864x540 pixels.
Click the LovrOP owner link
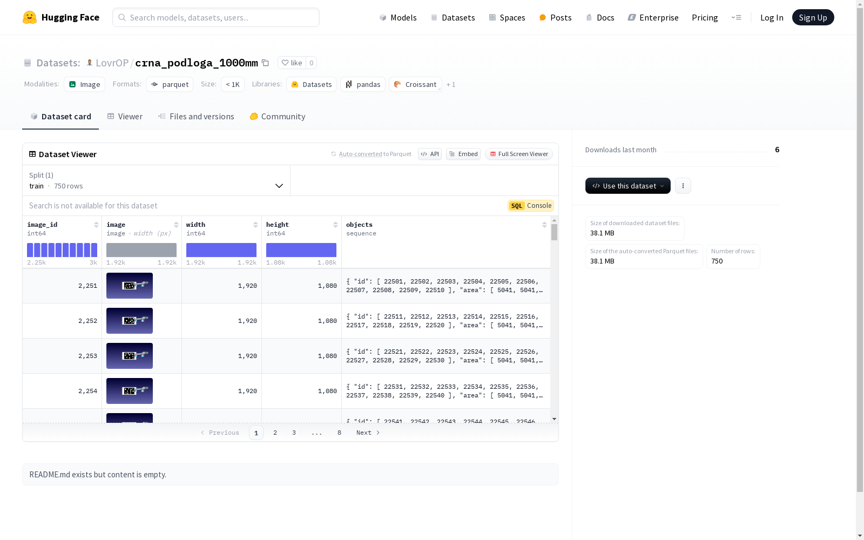pyautogui.click(x=112, y=63)
